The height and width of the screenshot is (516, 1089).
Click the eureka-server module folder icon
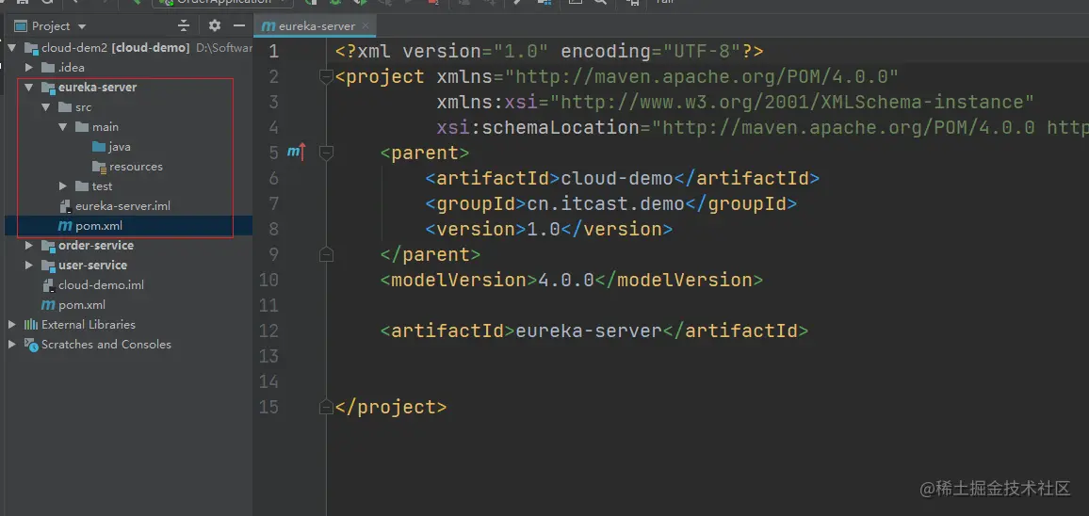(x=48, y=88)
